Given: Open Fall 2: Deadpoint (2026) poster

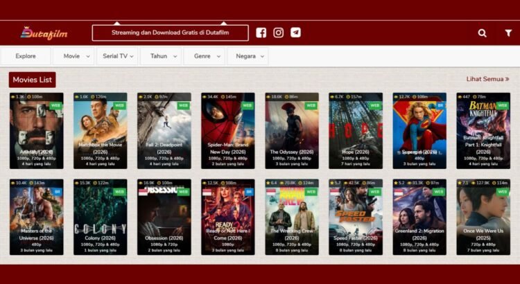Looking at the screenshot, I should click(x=164, y=131).
